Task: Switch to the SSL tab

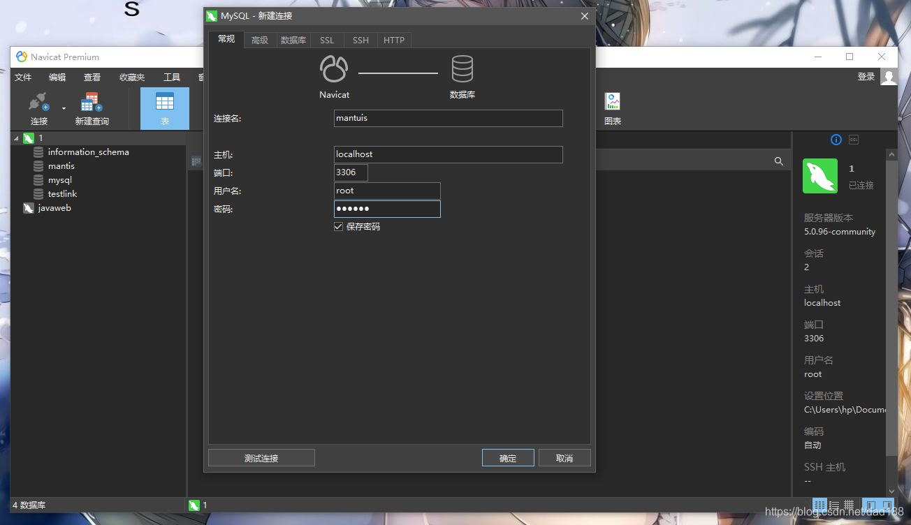Action: (x=327, y=40)
